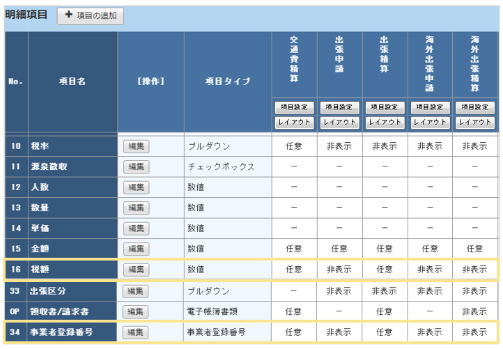Screen dimensions: 503x349
Task: Open 項目設定 for 交通費精算
Action: [x=294, y=108]
